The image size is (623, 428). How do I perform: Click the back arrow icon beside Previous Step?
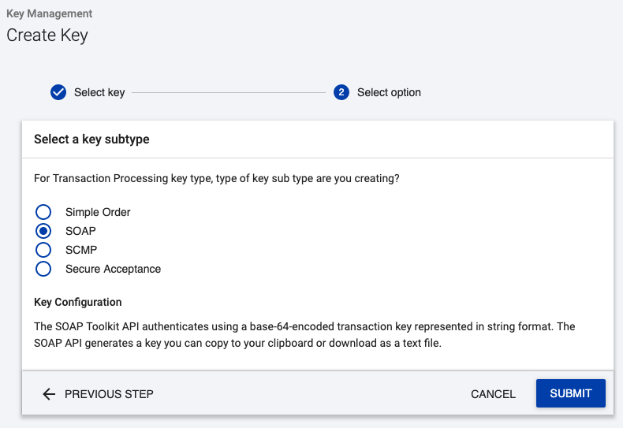coord(49,394)
